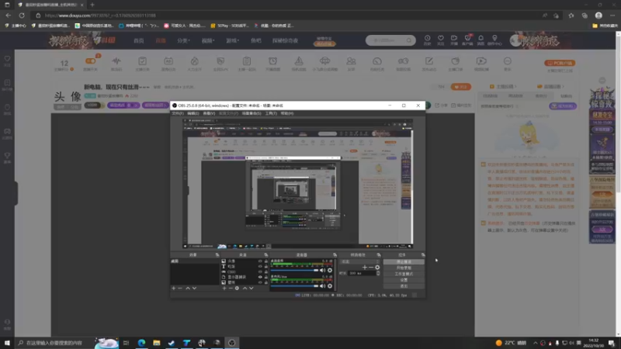Lock the 头像 source

click(265, 261)
